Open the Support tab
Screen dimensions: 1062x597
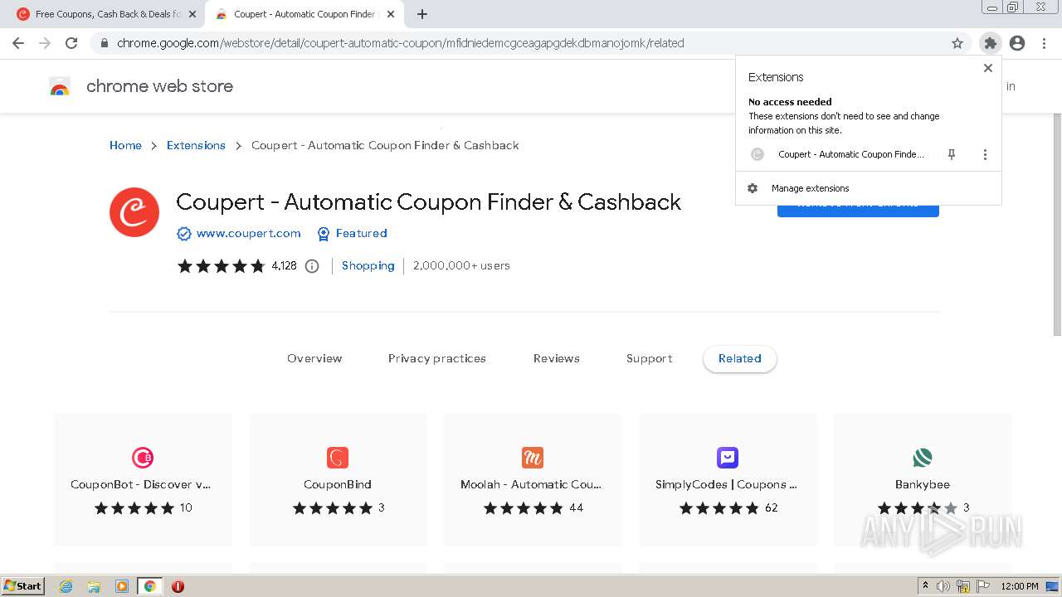coord(649,359)
